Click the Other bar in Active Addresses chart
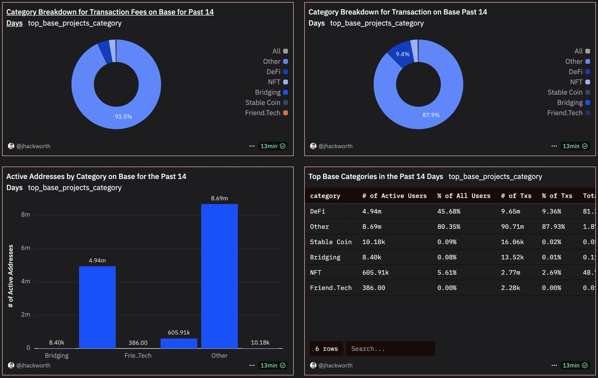Viewport: 598px width, 378px height. click(x=219, y=276)
